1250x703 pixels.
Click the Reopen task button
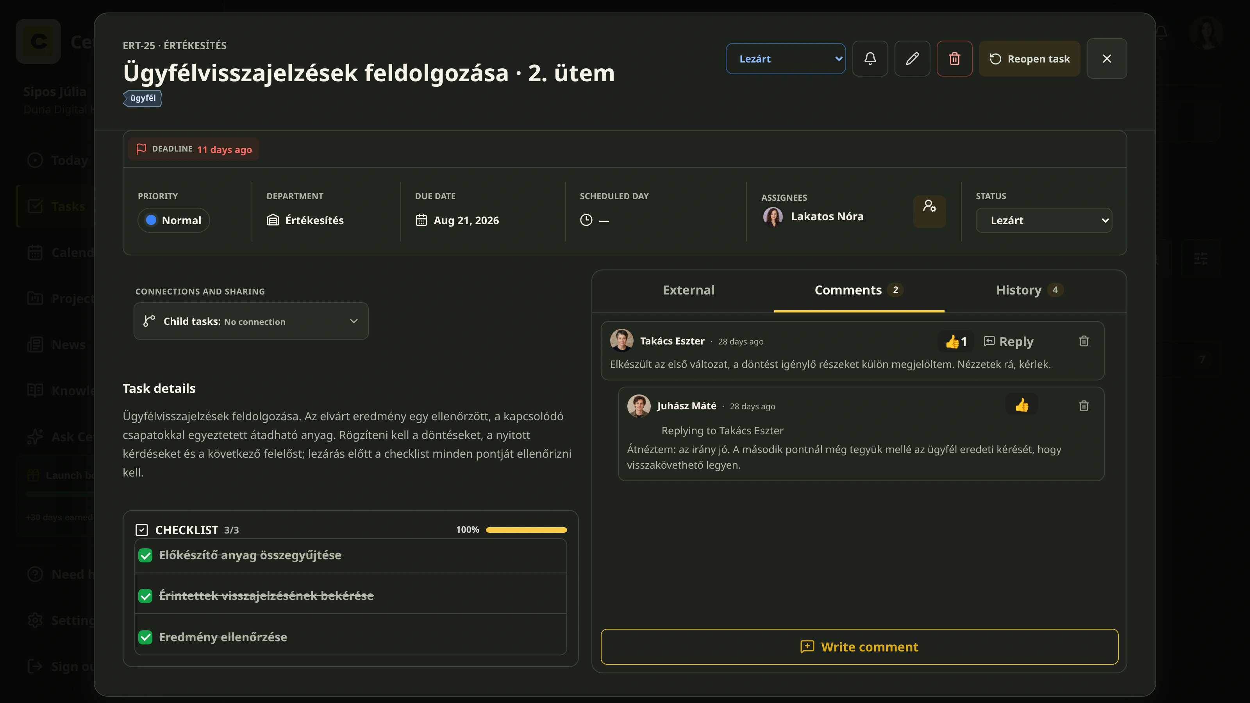[x=1029, y=59]
